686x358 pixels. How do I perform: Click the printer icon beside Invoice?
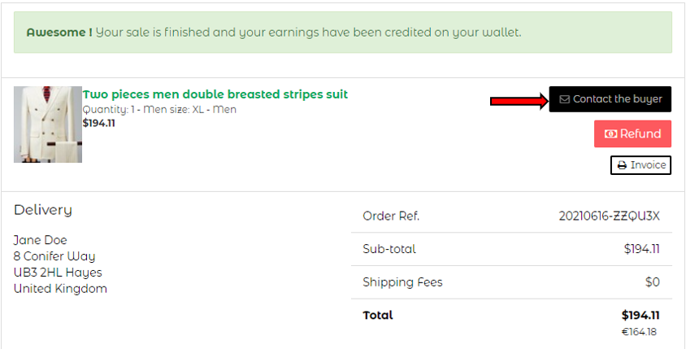622,165
